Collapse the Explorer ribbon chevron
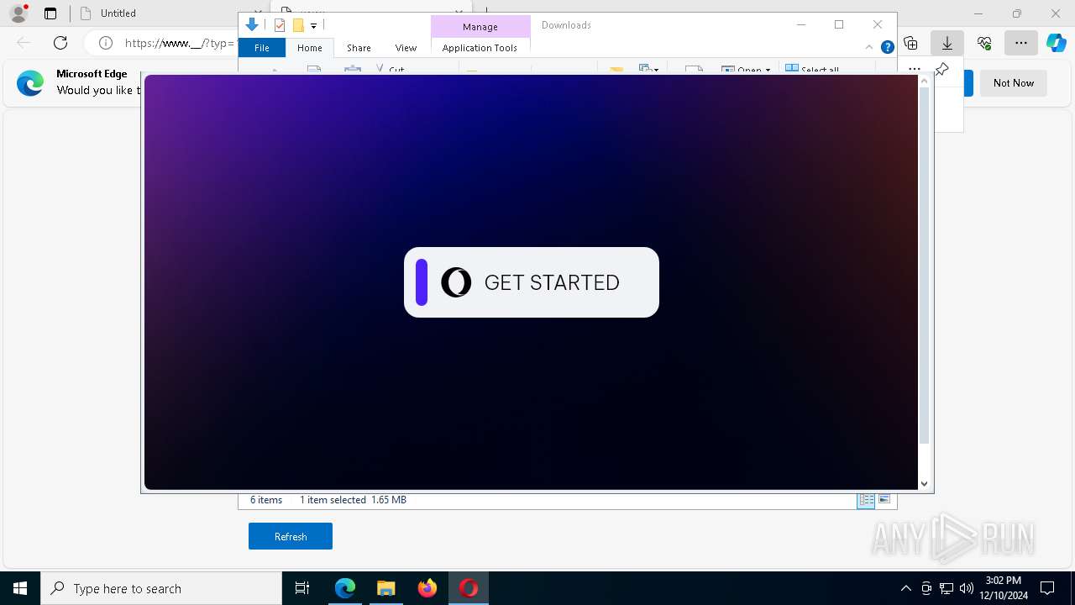 869,47
